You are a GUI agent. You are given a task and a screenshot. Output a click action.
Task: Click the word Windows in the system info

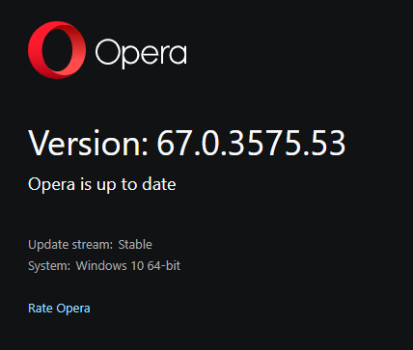[101, 266]
